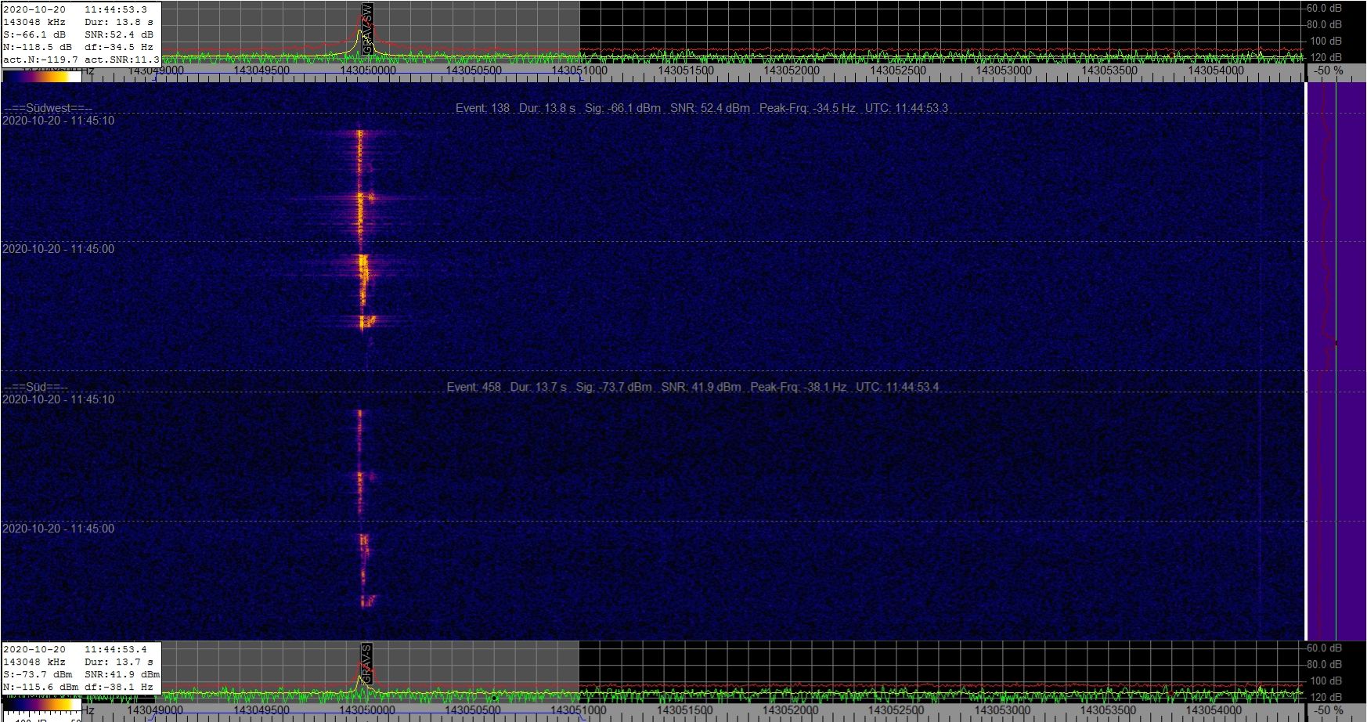The image size is (1367, 722).
Task: Click SNR:52.4 dB in upper info box
Action: click(119, 34)
